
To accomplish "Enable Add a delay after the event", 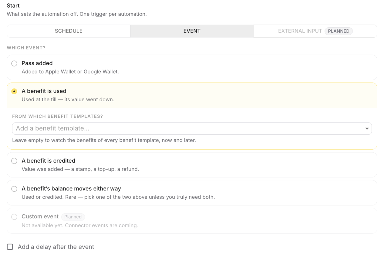I will pos(10,247).
